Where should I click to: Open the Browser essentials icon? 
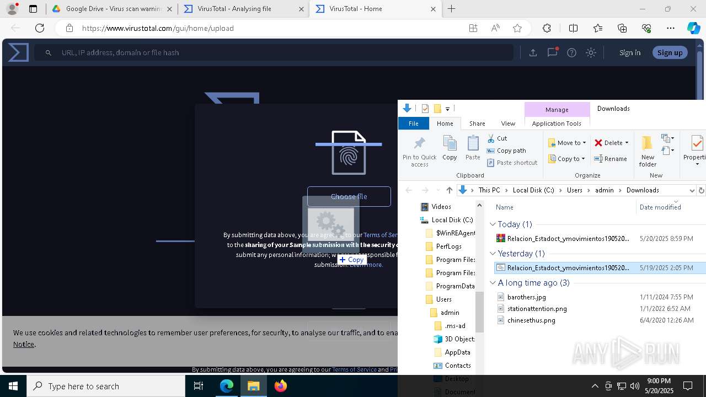point(646,28)
